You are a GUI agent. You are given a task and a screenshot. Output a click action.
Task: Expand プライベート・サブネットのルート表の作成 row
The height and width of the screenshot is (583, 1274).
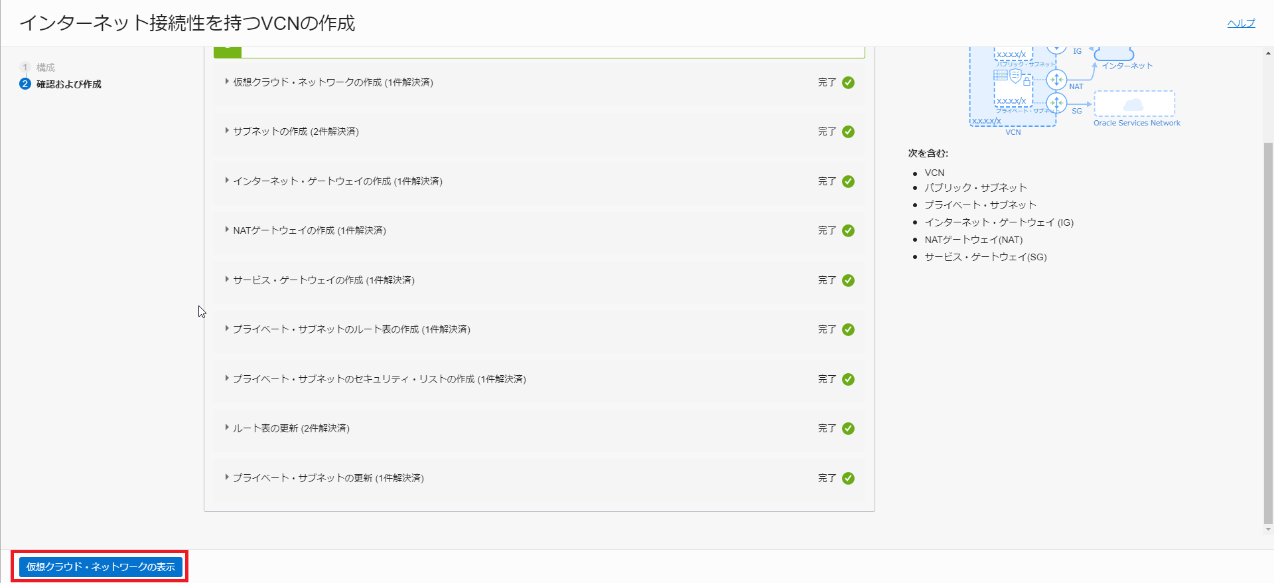point(227,329)
